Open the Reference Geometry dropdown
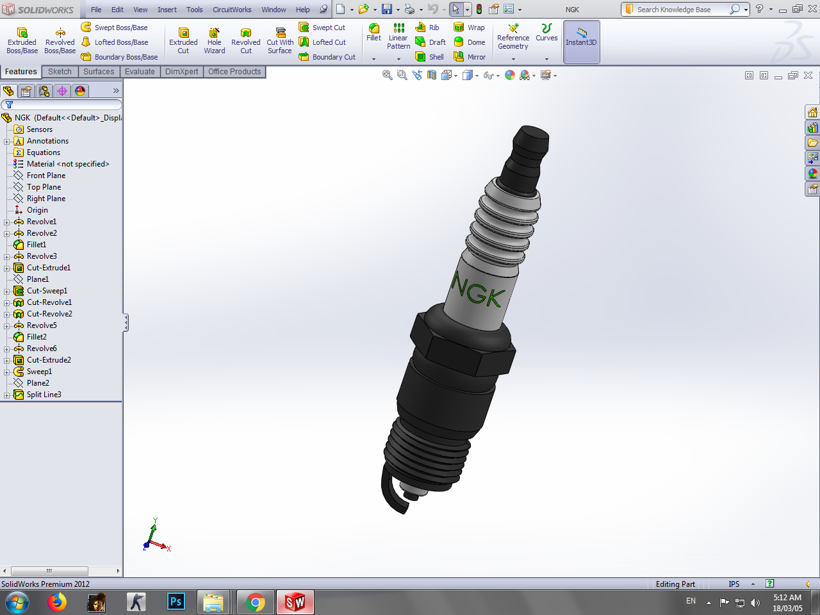820x615 pixels. point(513,59)
